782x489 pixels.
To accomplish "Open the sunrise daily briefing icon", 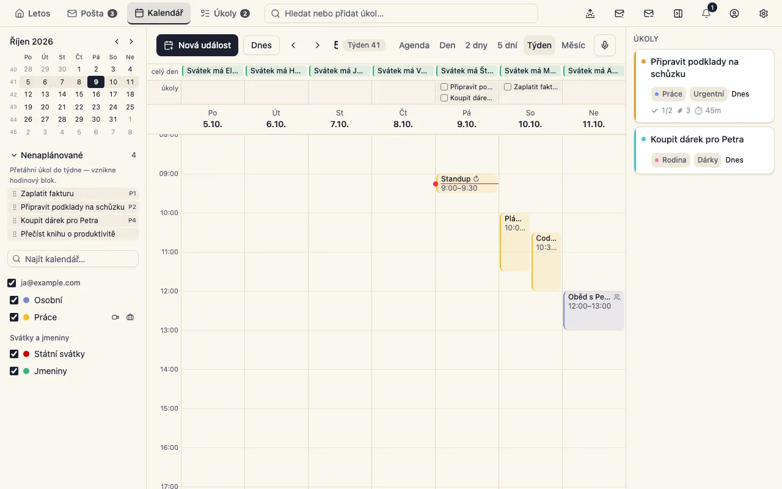I will [x=590, y=13].
